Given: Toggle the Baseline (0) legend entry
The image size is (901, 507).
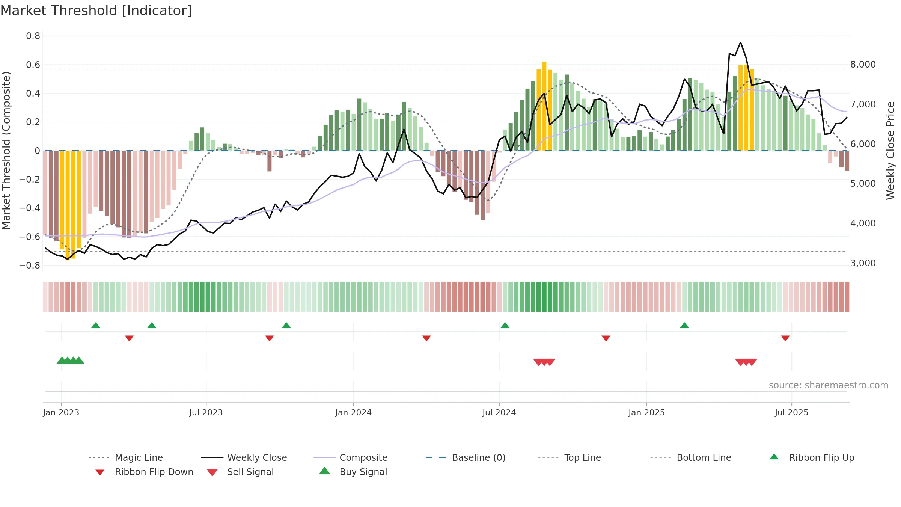Looking at the screenshot, I should [466, 457].
